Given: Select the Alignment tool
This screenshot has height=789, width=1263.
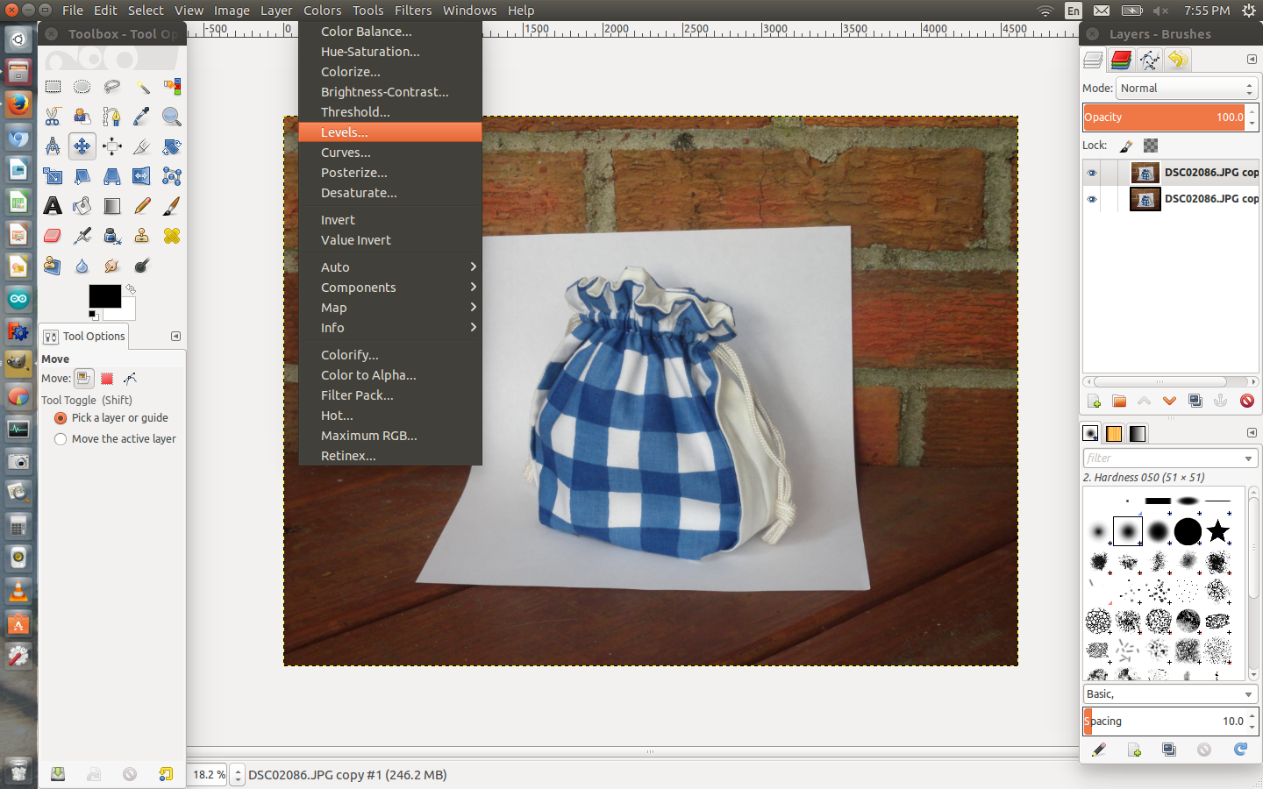Looking at the screenshot, I should coord(112,146).
